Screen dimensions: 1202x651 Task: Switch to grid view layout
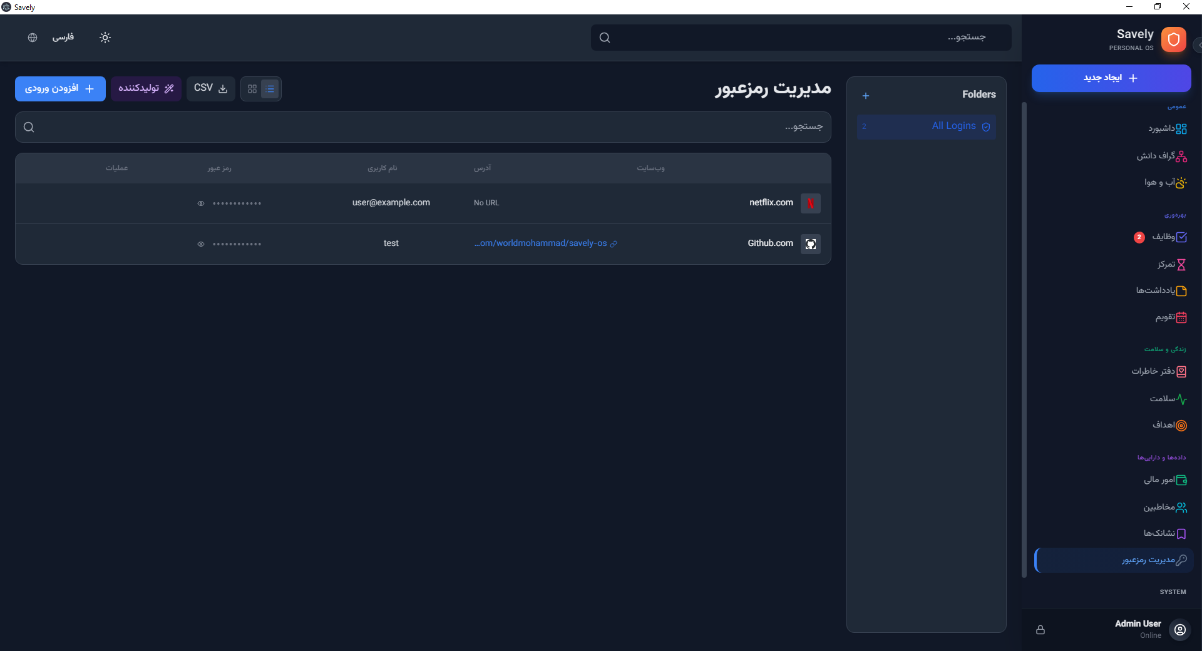pos(252,89)
